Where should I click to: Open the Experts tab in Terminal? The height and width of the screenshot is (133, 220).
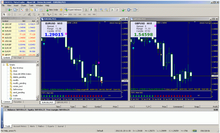pos(51,126)
